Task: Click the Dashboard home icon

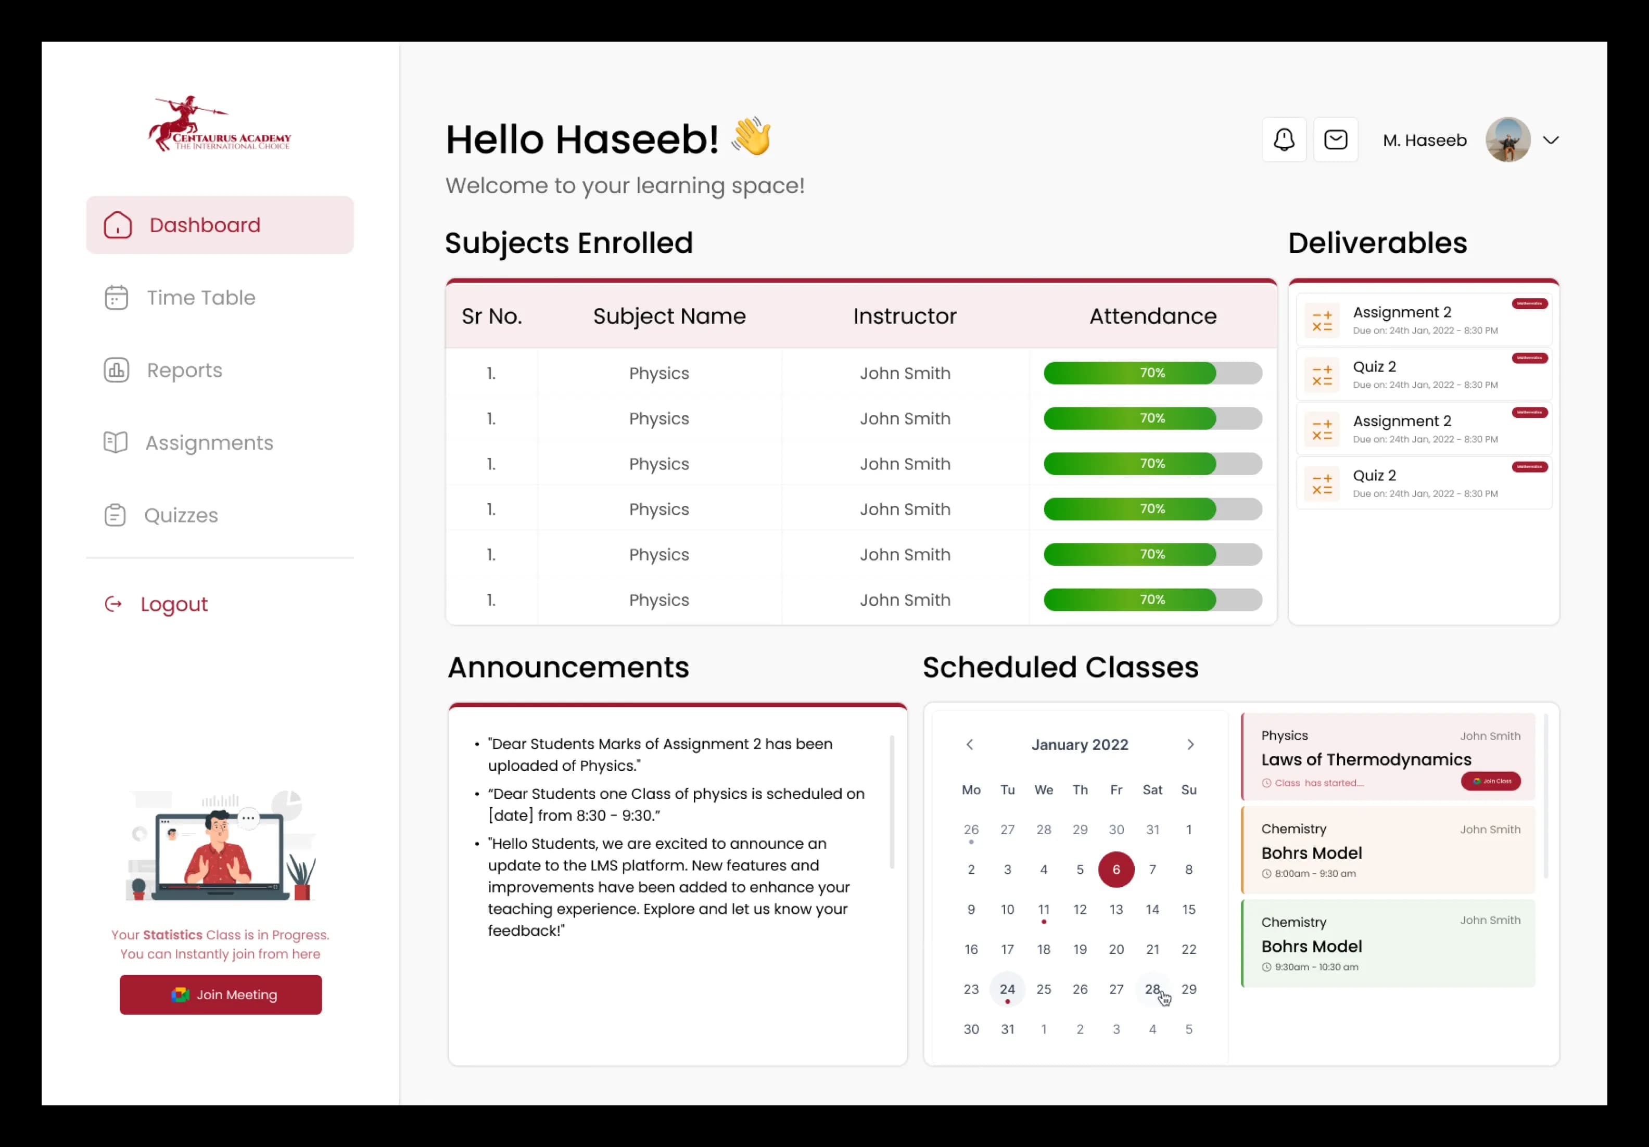Action: pos(118,225)
